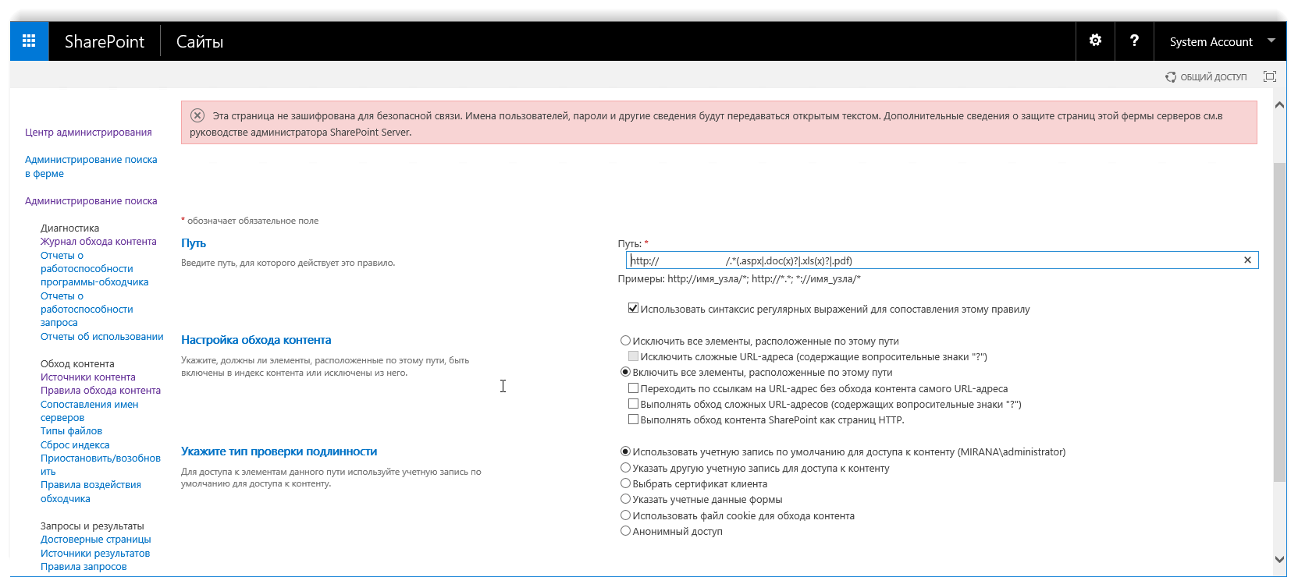Open Сайты in the top navigation bar
The width and height of the screenshot is (1298, 577).
coord(200,42)
